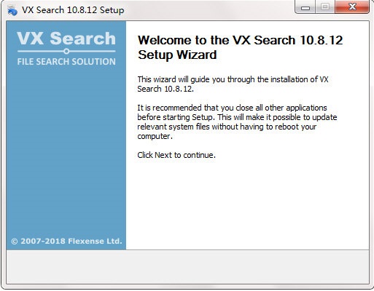This screenshot has height=291, width=374.
Task: Click the 'This wizard will guide you' sentence
Action: pos(233,79)
